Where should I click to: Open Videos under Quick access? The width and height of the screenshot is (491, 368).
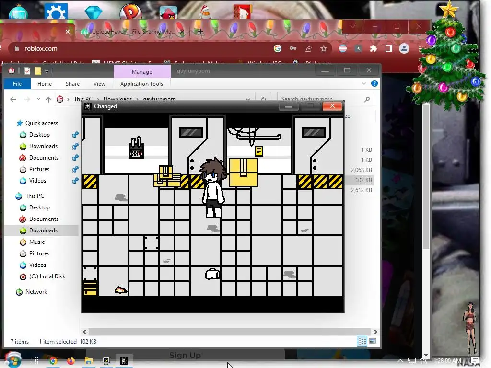(37, 181)
